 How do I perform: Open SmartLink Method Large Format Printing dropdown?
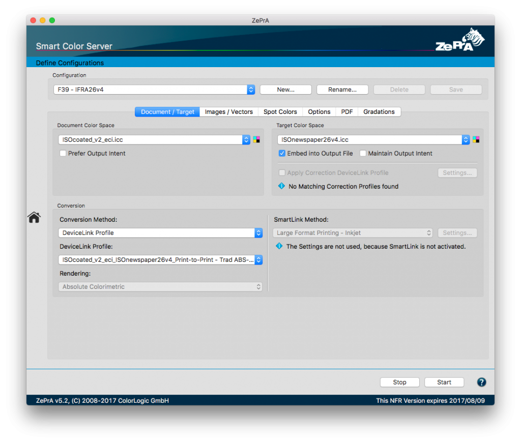point(353,233)
